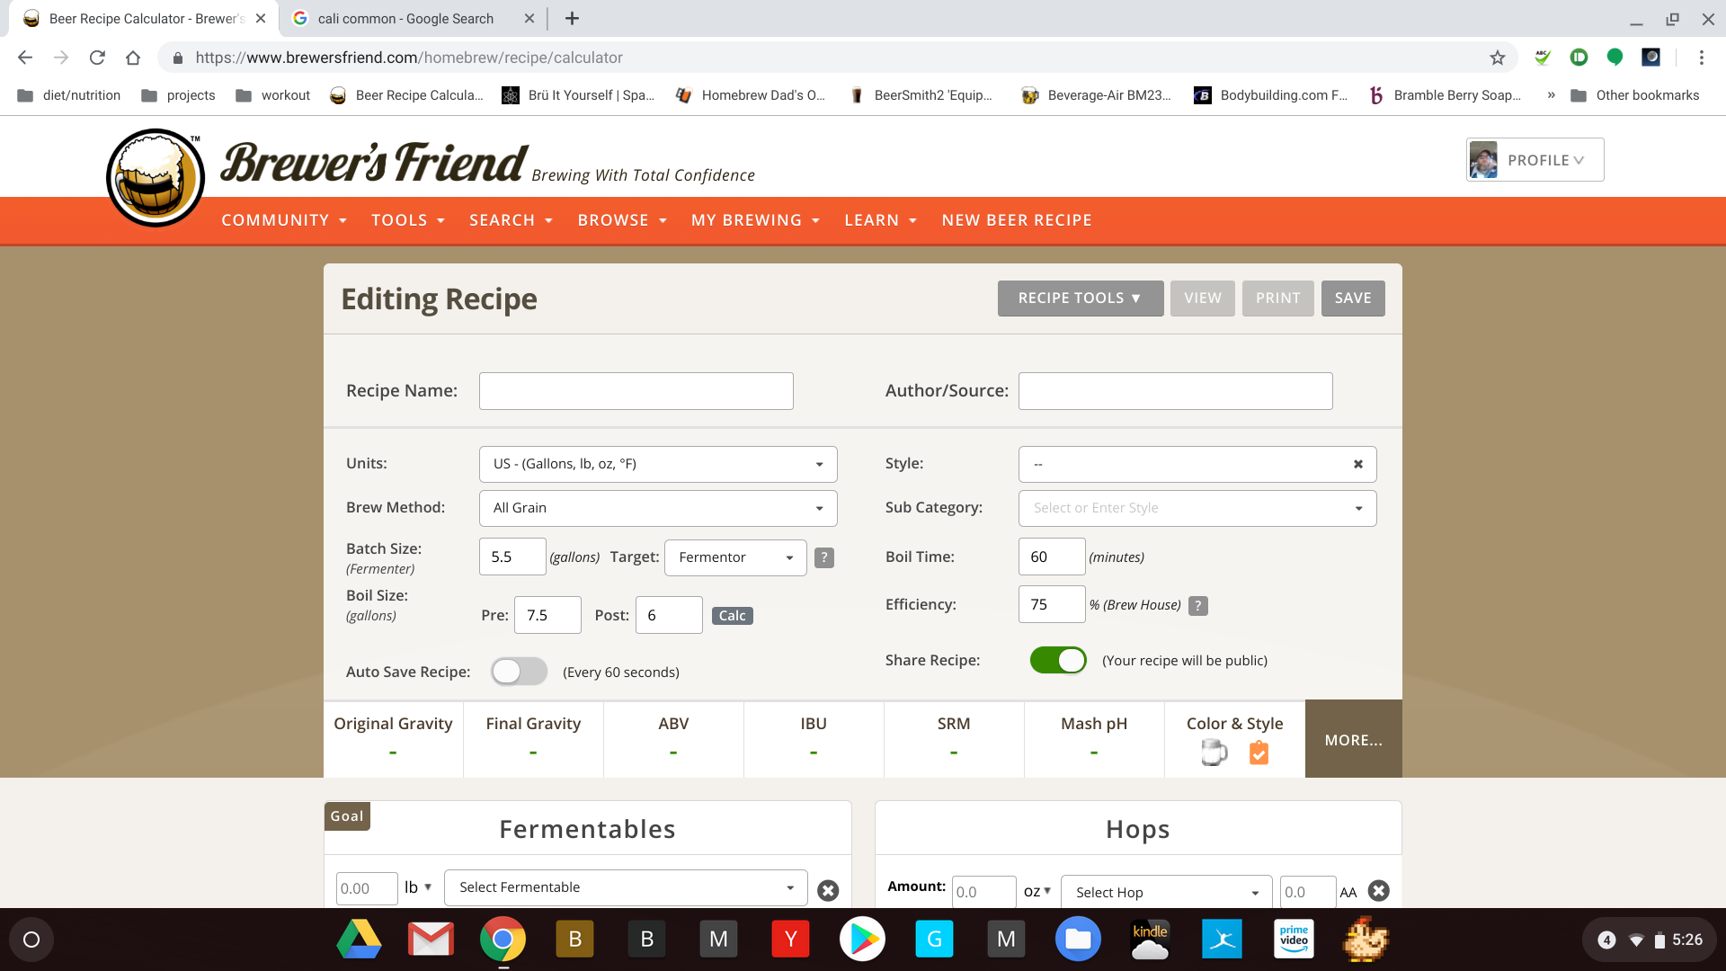Click MORE... stats button
Image resolution: width=1726 pixels, height=971 pixels.
tap(1354, 739)
